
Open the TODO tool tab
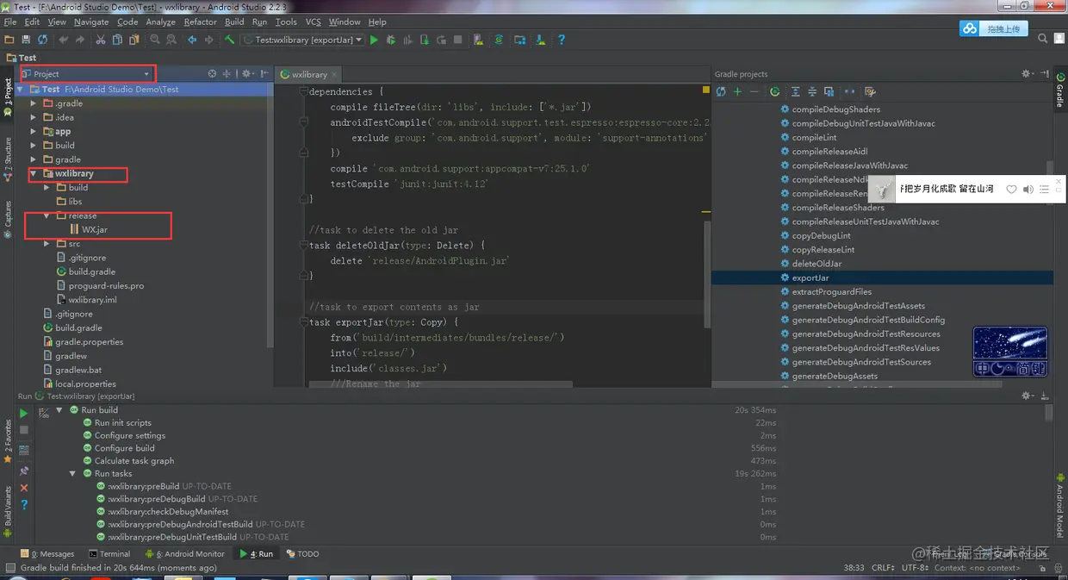tap(302, 554)
